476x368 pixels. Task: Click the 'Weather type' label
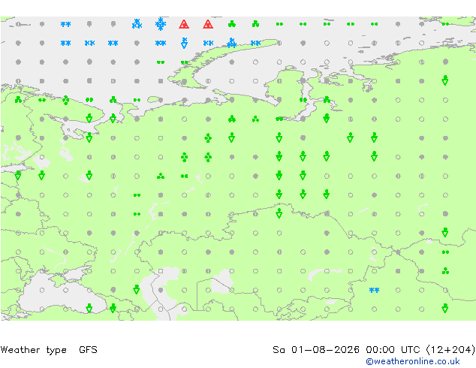pos(33,350)
